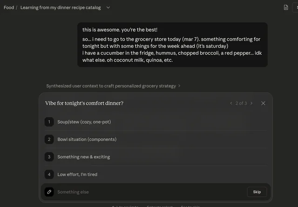Viewport: 298px width, 207px height.
Task: Click the pencil icon beside Something else
Action: pos(49,192)
